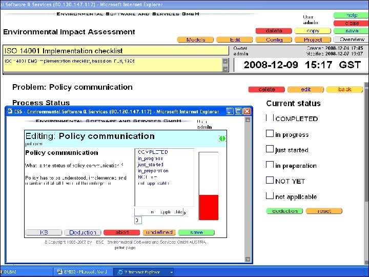Screen dimensions: 369x277
Task: Click the selected value field under list
Action: (159, 212)
